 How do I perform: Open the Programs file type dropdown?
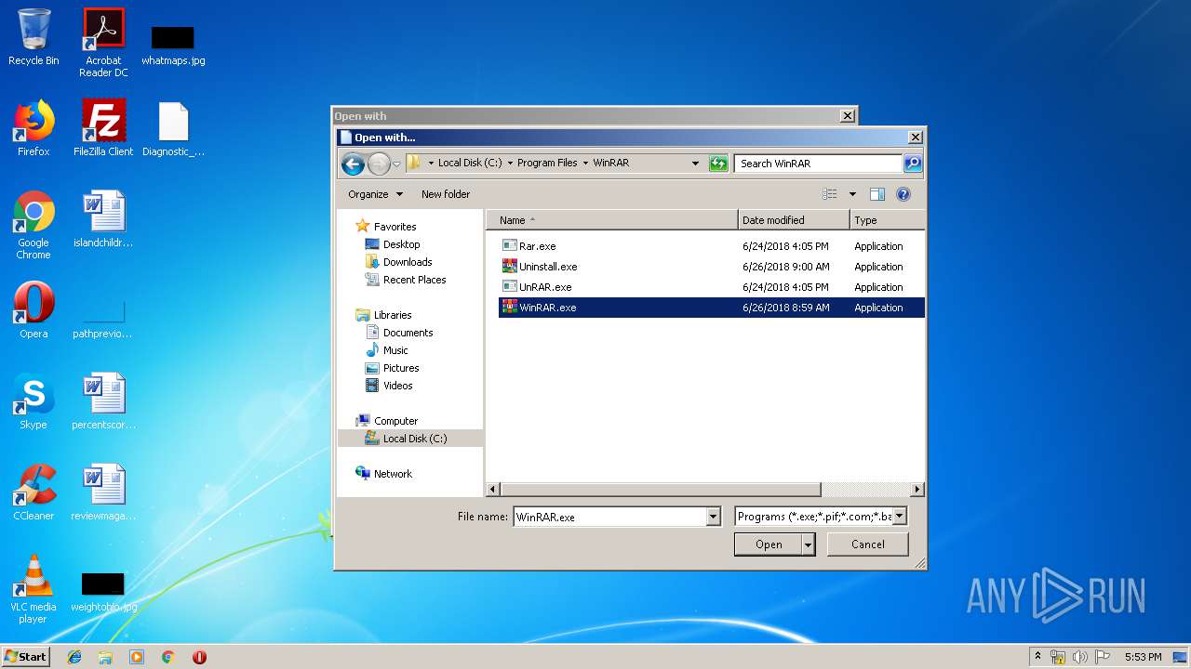[821, 517]
